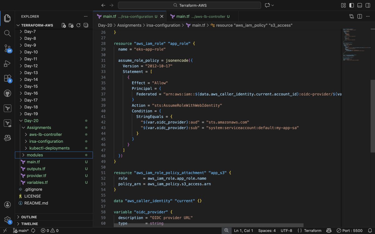Switch to main.tf irsa-configuration tab
375x234 pixels.
[x=129, y=17]
